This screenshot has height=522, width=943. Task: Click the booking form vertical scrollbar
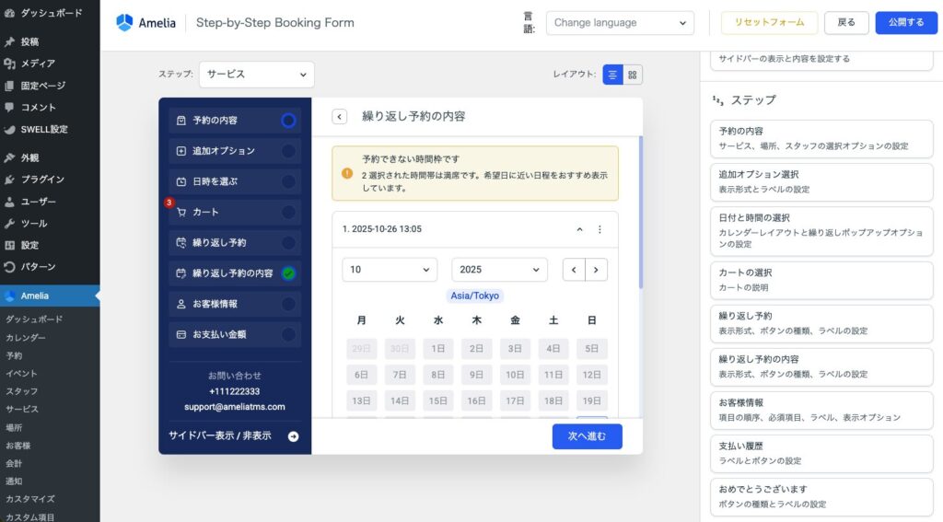coord(640,212)
